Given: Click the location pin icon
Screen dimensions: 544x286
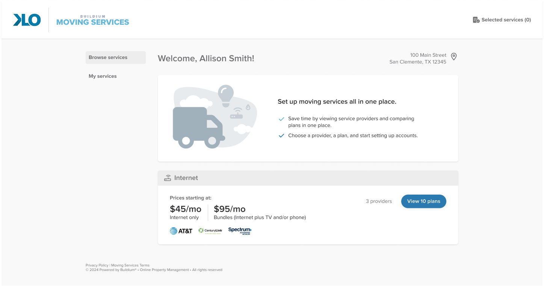Looking at the screenshot, I should (454, 57).
